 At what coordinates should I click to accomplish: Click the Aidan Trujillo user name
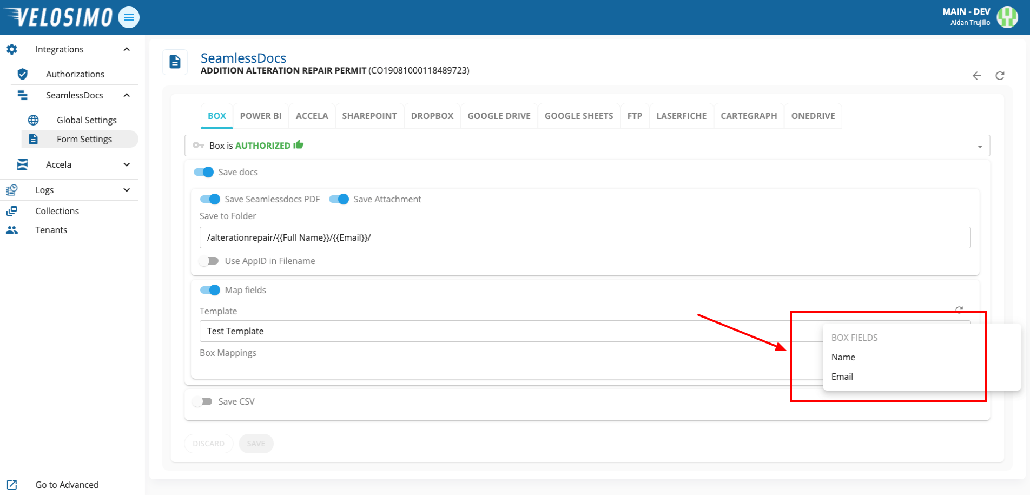pyautogui.click(x=970, y=23)
